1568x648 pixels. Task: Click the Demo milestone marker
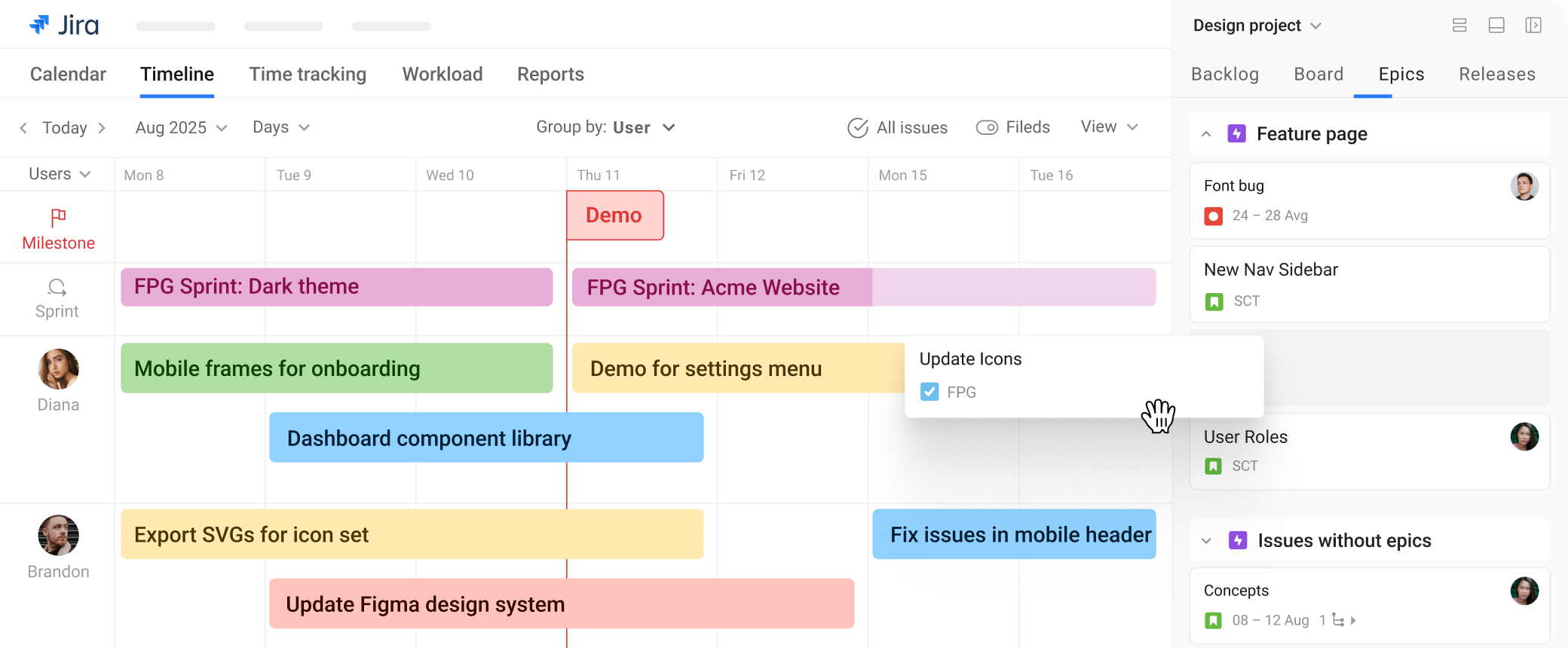614,215
